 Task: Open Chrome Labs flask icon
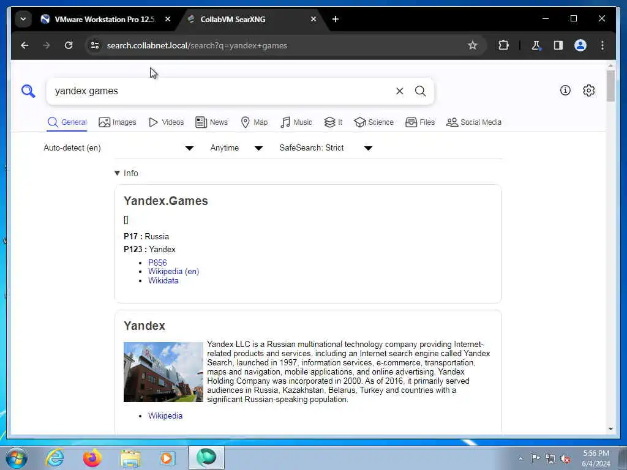(536, 45)
